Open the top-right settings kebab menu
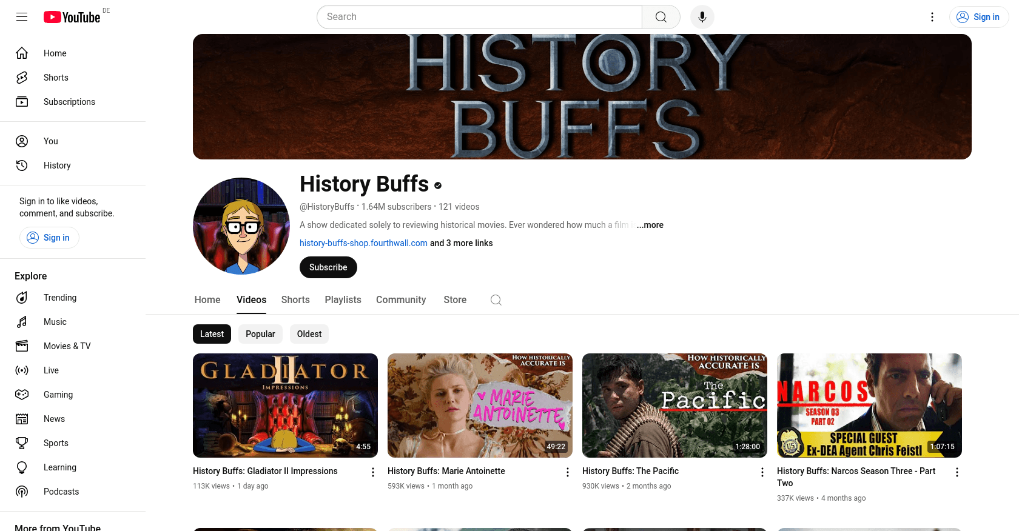This screenshot has height=531, width=1019. (x=932, y=17)
